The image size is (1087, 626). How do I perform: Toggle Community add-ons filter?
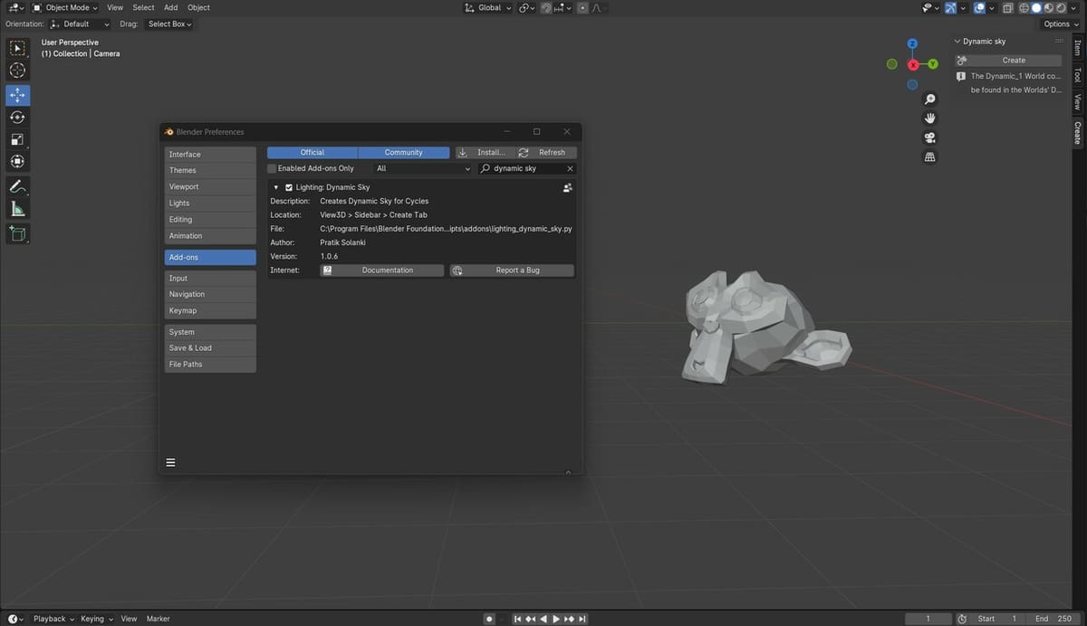click(x=404, y=153)
